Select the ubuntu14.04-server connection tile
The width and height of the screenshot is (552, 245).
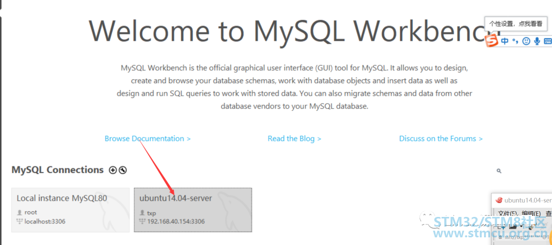pyautogui.click(x=193, y=210)
